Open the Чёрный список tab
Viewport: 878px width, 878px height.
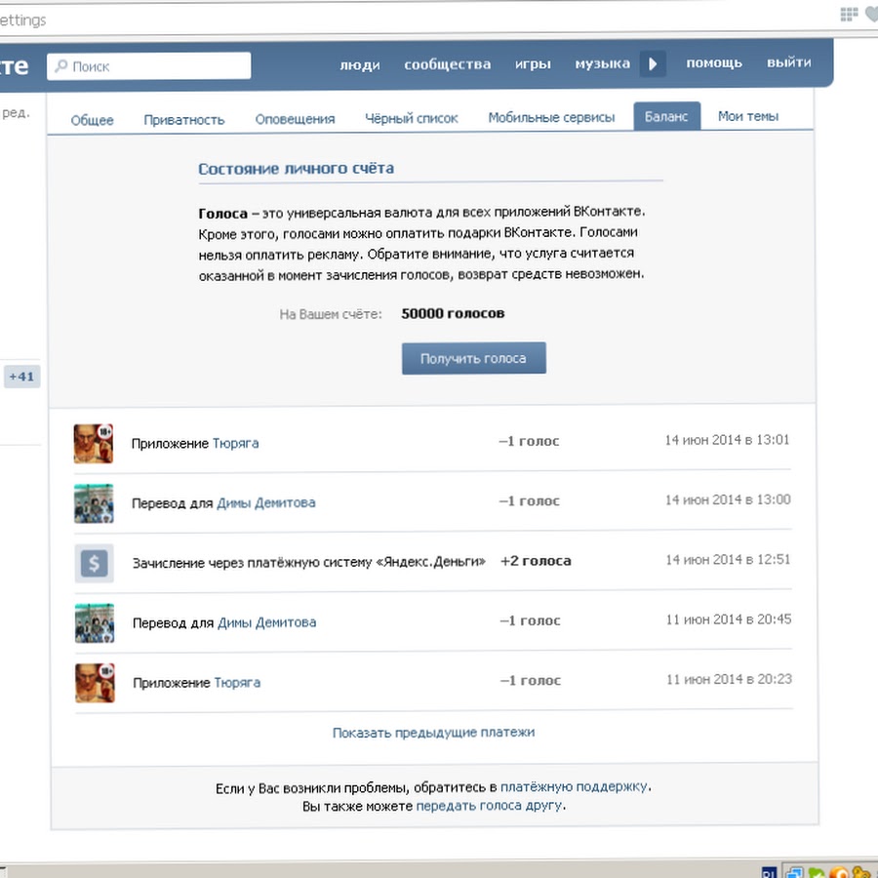pyautogui.click(x=411, y=118)
